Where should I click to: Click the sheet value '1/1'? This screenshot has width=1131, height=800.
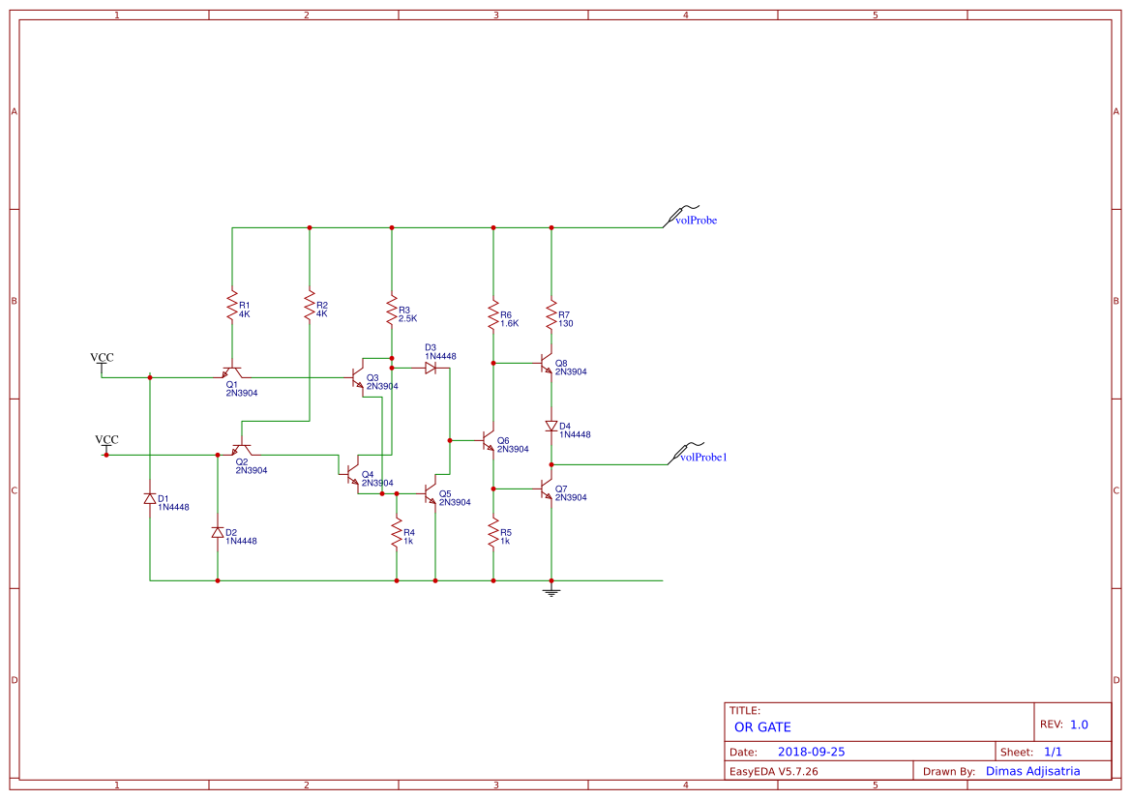tap(1053, 752)
